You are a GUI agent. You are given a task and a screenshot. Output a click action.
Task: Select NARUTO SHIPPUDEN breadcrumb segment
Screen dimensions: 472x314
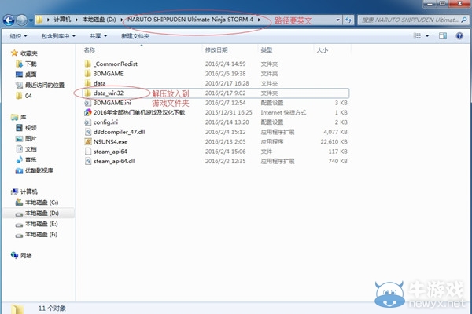pyautogui.click(x=190, y=20)
